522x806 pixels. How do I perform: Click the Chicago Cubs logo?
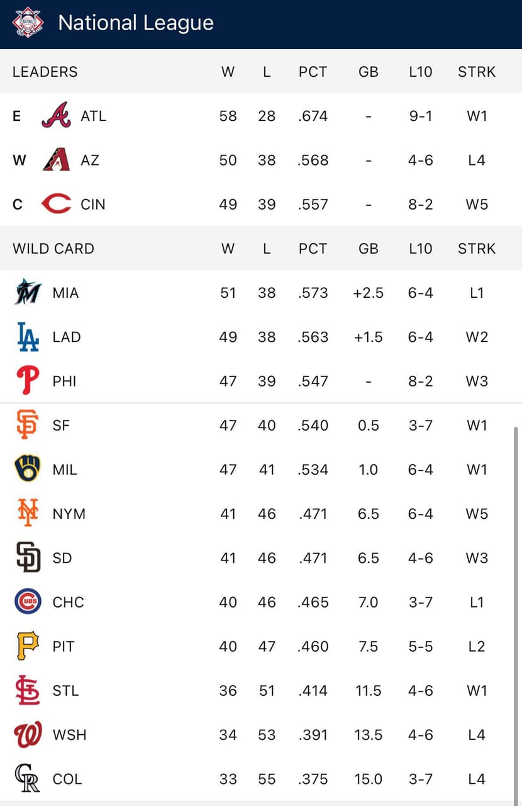click(x=28, y=602)
